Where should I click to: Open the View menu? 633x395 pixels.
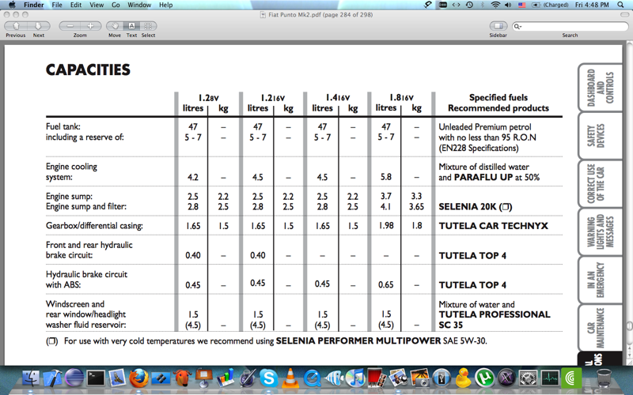click(96, 5)
